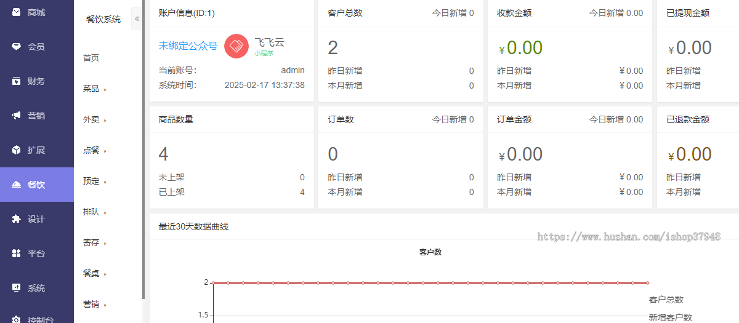This screenshot has width=739, height=323.
Task: Click the sidebar vertical scrollbar
Action: coord(143,150)
